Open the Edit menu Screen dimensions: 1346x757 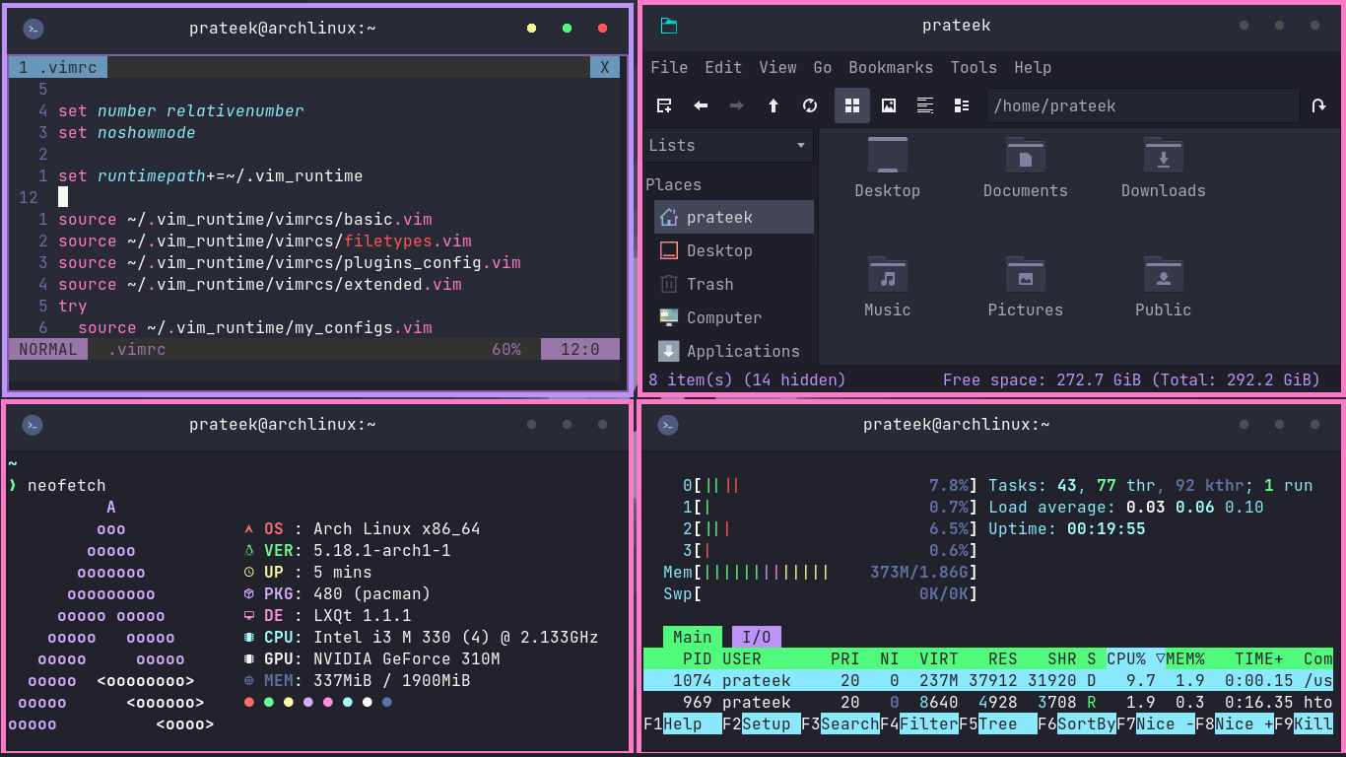pyautogui.click(x=723, y=67)
